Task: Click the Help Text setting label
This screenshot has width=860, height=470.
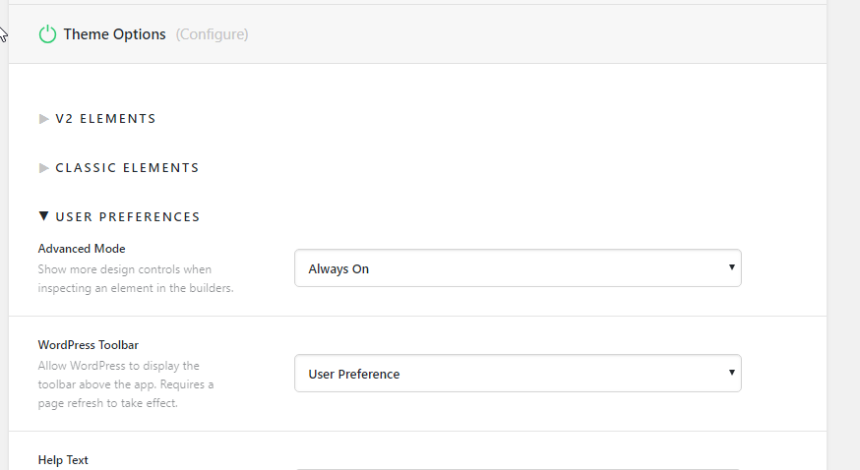Action: (x=63, y=460)
